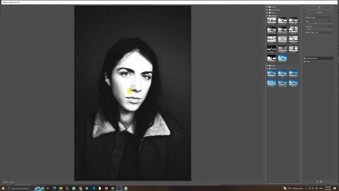Screen dimensions: 339x191
Task: Toggle visibility of Grain effect layer
Action: coord(305,62)
